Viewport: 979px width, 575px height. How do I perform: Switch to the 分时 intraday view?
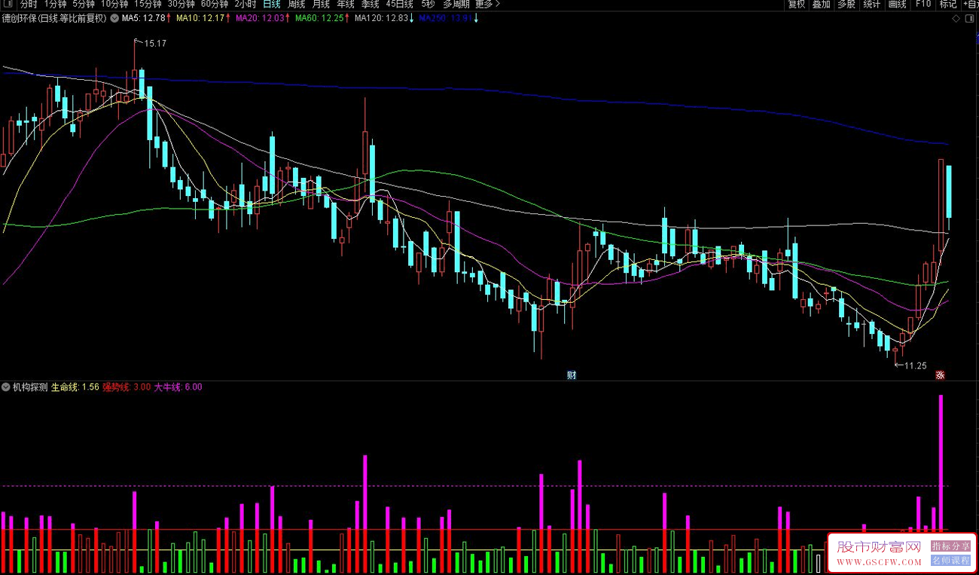click(29, 5)
